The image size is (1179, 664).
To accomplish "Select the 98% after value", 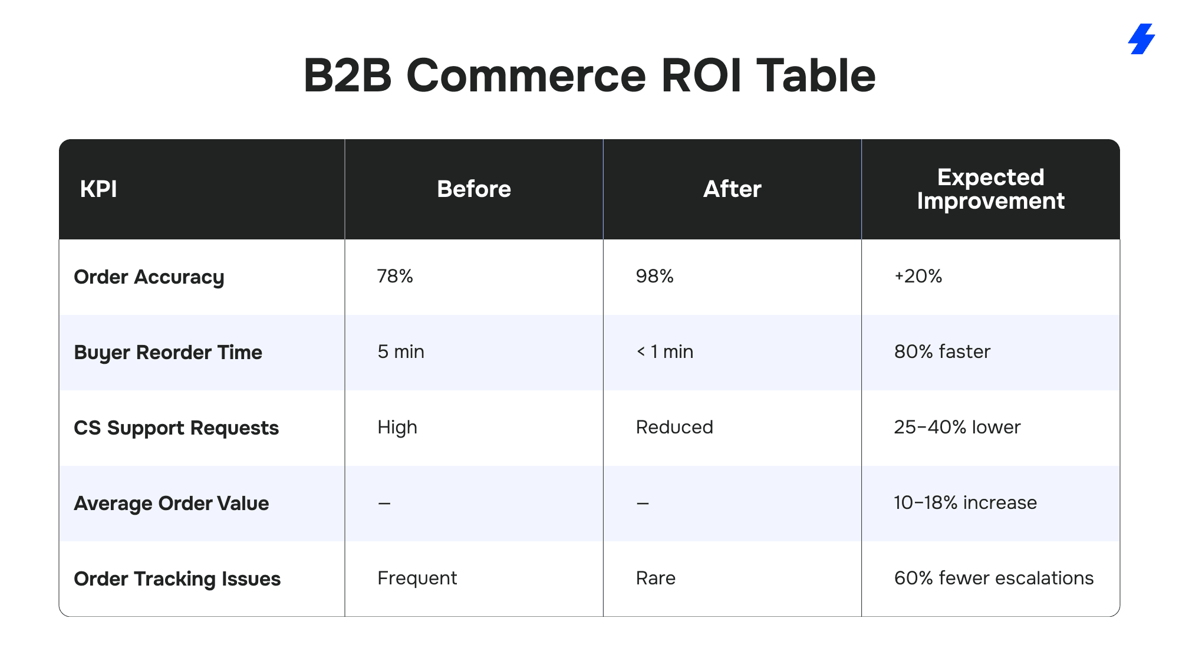I will click(x=654, y=276).
